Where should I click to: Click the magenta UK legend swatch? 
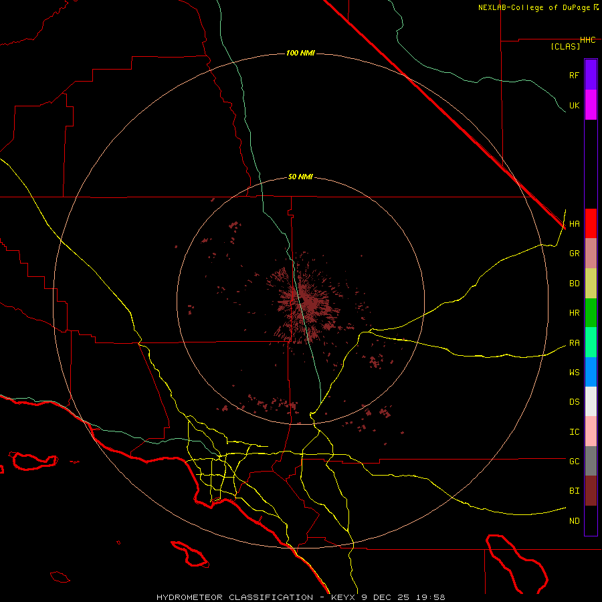point(591,104)
